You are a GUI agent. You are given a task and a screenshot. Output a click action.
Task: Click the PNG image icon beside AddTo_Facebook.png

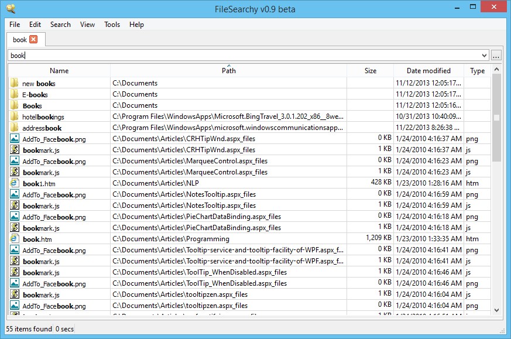click(14, 139)
